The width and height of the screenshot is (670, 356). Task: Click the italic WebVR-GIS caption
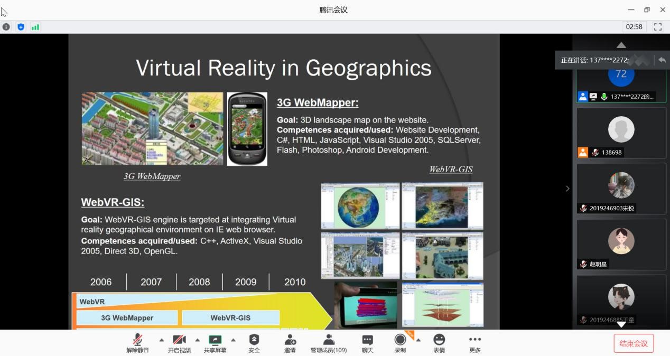451,170
